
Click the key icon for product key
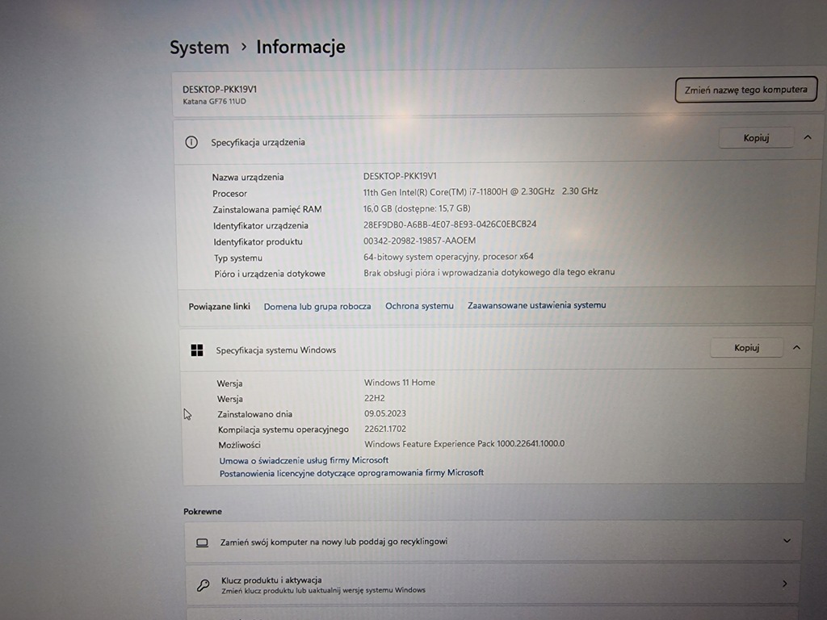pyautogui.click(x=203, y=584)
